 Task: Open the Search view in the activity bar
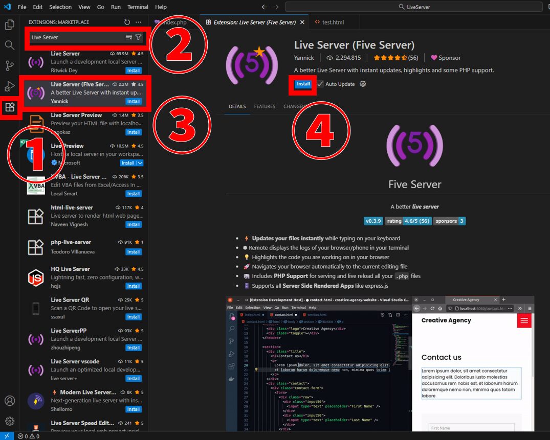10,45
